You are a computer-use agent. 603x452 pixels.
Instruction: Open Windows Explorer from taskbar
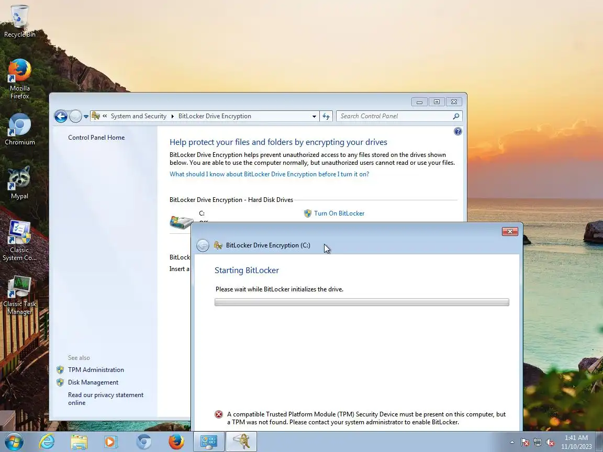pos(79,442)
